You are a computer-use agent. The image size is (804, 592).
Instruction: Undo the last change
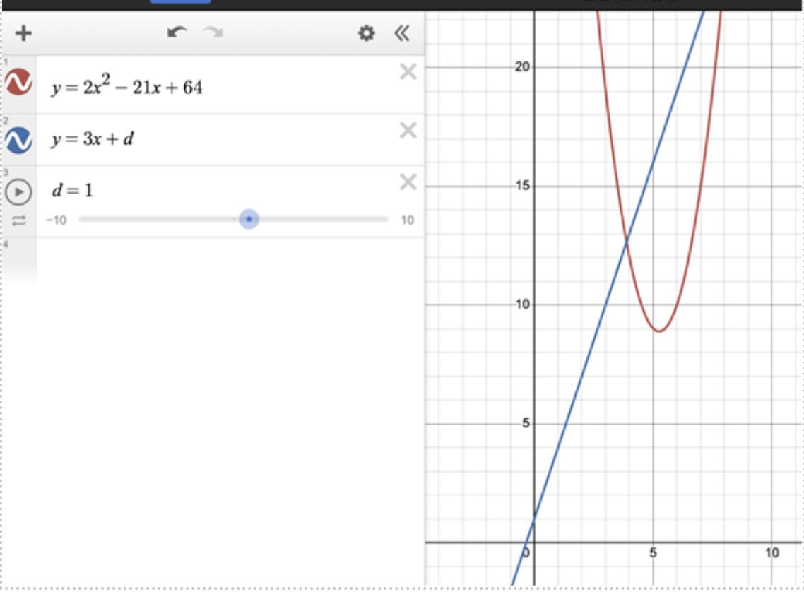pos(177,32)
